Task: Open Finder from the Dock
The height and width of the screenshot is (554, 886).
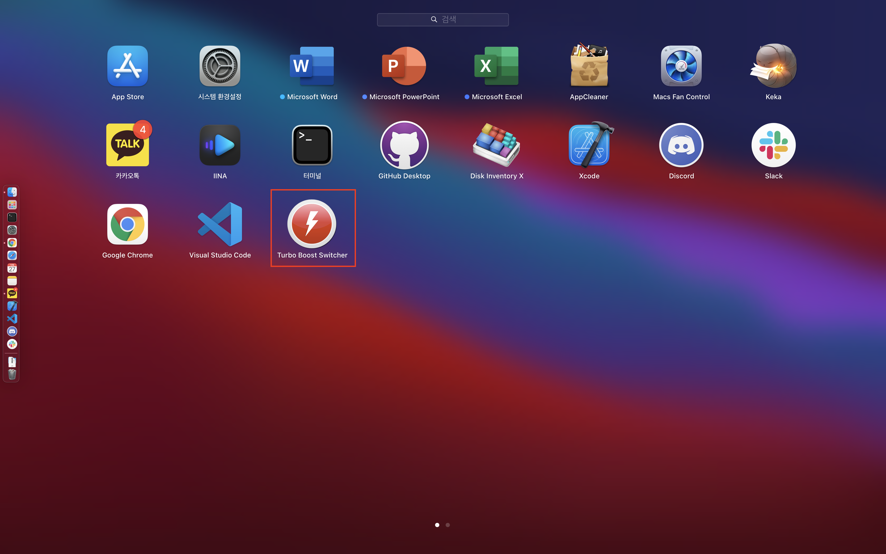Action: pyautogui.click(x=12, y=192)
